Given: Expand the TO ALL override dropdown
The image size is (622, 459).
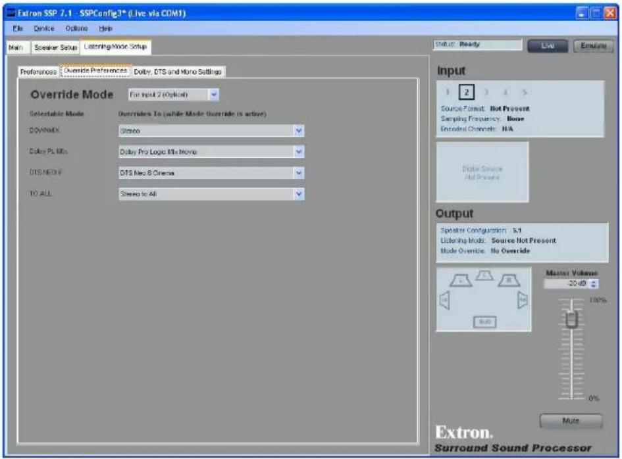Looking at the screenshot, I should click(x=299, y=194).
